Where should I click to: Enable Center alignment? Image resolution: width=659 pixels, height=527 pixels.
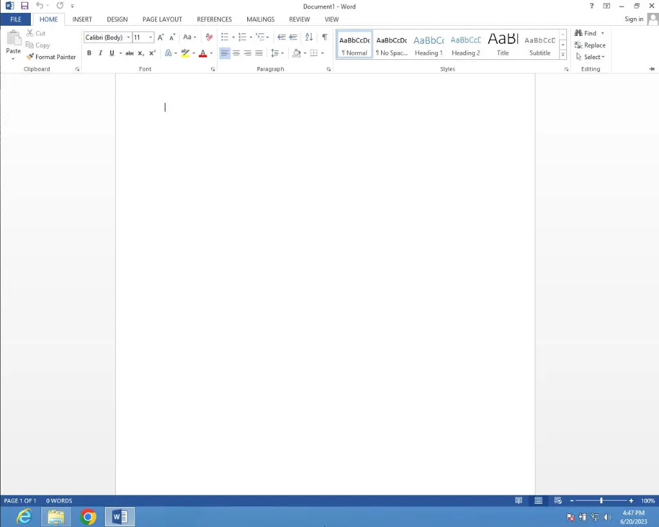click(x=236, y=53)
